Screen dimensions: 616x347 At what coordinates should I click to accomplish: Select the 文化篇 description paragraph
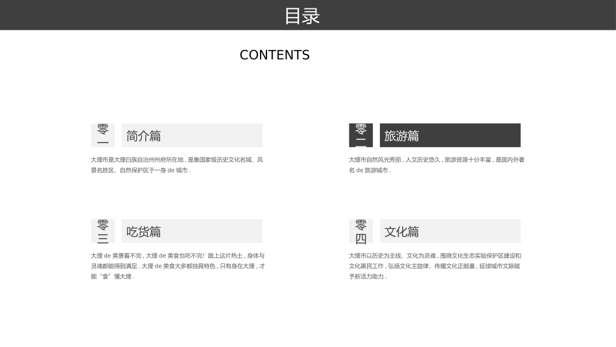435,266
